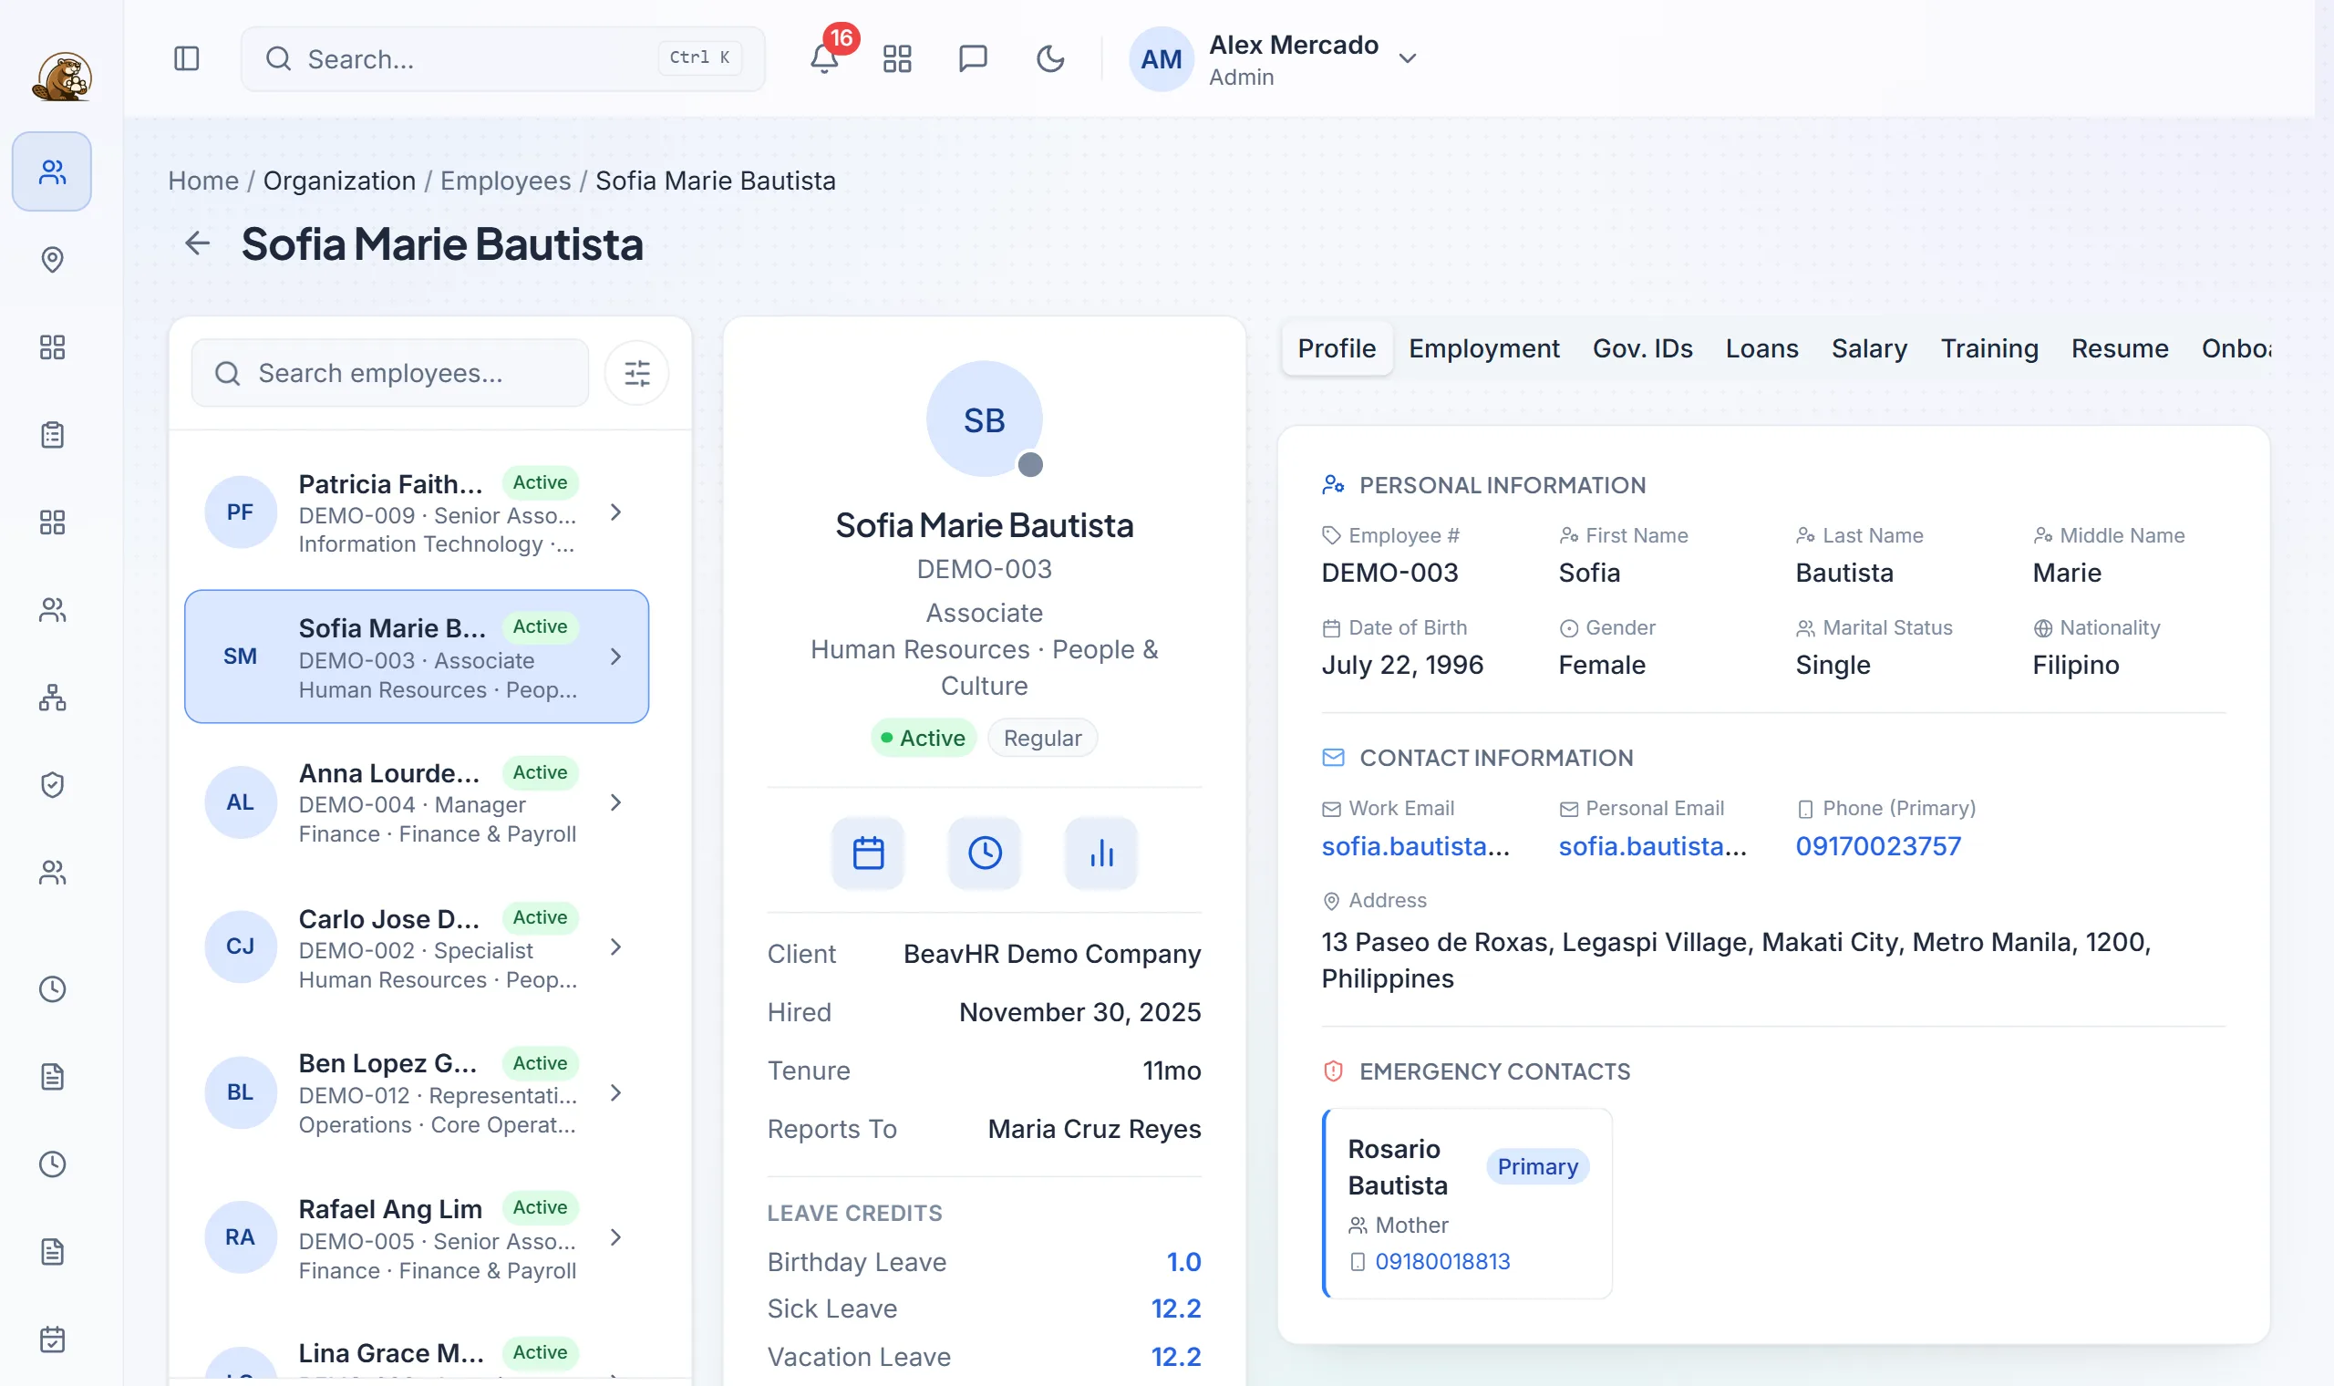This screenshot has width=2334, height=1386.
Task: Open the Resume tab
Action: click(x=2119, y=349)
